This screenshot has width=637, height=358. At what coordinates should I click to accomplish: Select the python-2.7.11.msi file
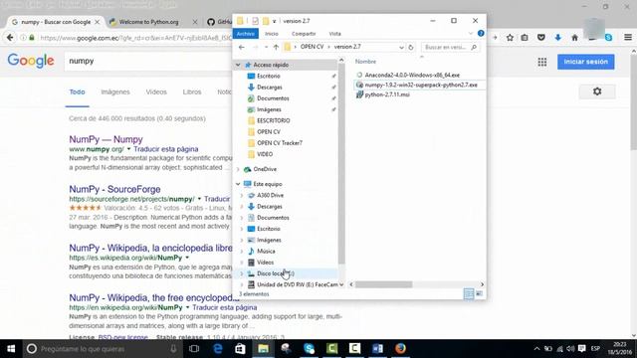click(387, 94)
